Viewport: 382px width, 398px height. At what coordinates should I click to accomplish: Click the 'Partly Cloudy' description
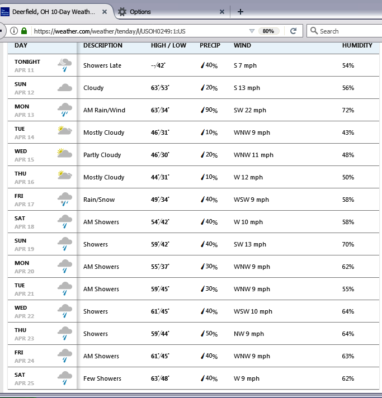click(102, 155)
